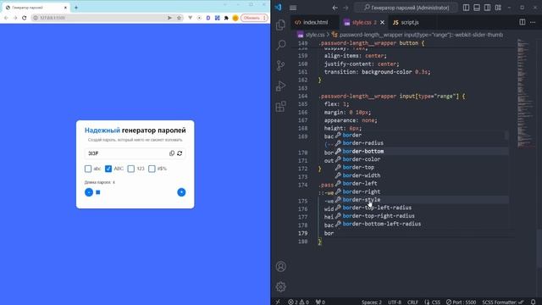This screenshot has height=305, width=542.
Task: Click SCSS Formatter in the status bar
Action: pyautogui.click(x=502, y=302)
